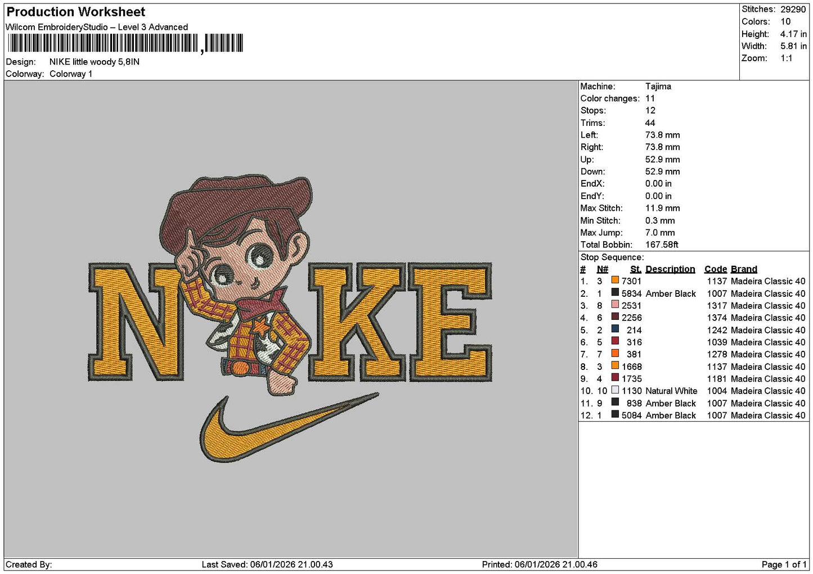Click the 'Printed: 06/01/2026 21.00.46' text
This screenshot has width=813, height=574.
point(540,564)
